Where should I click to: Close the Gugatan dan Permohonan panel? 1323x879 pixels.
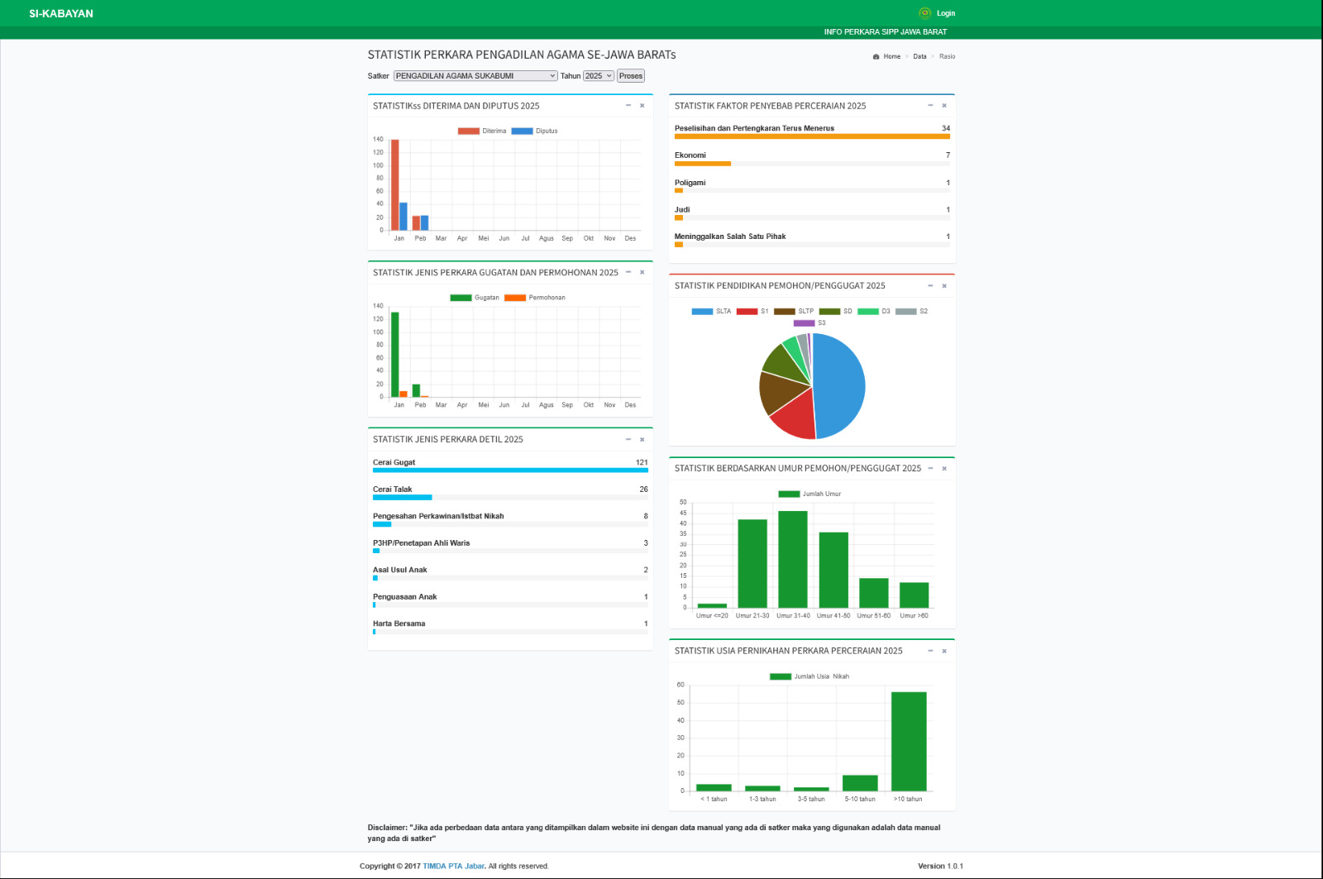pos(642,272)
